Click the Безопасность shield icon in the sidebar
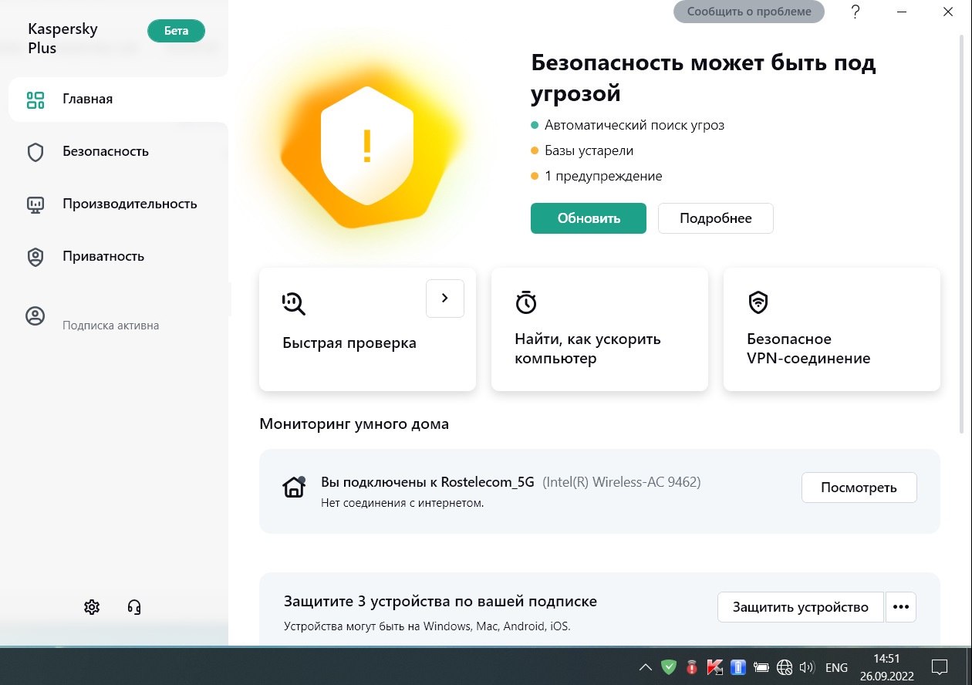 (35, 152)
